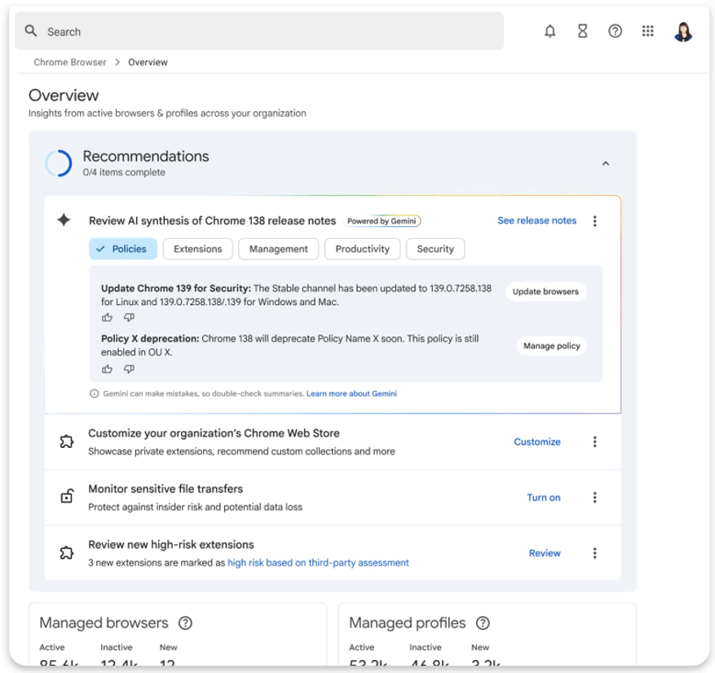Thumbs down the Policy X deprecation summary
Viewport: 715px width, 673px height.
(x=129, y=369)
